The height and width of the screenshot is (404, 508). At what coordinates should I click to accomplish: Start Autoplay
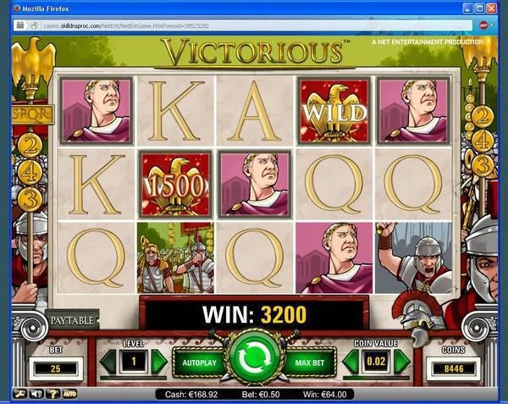pos(199,362)
